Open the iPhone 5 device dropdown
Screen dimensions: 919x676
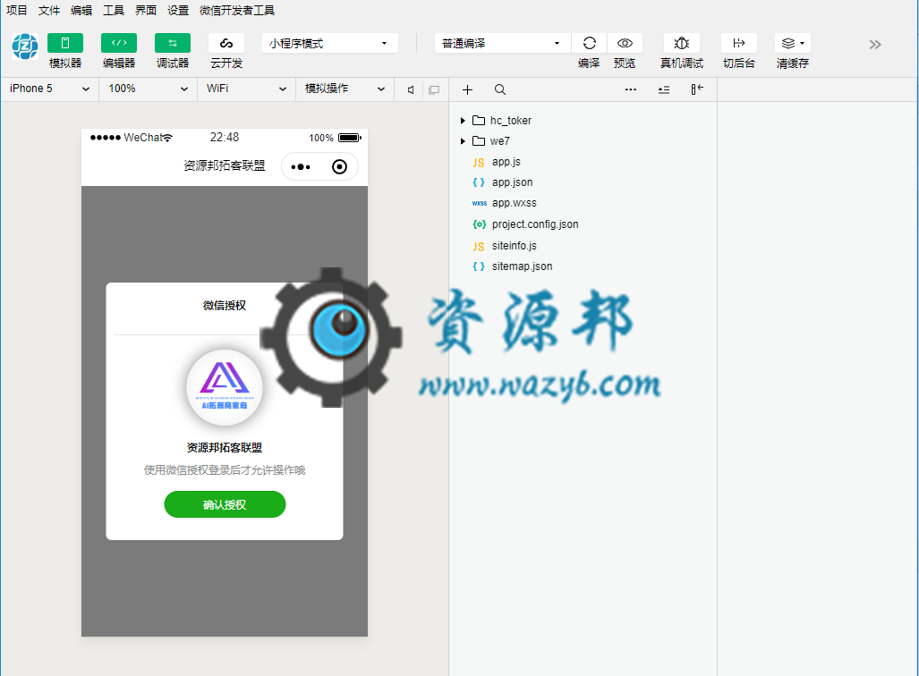[x=50, y=89]
